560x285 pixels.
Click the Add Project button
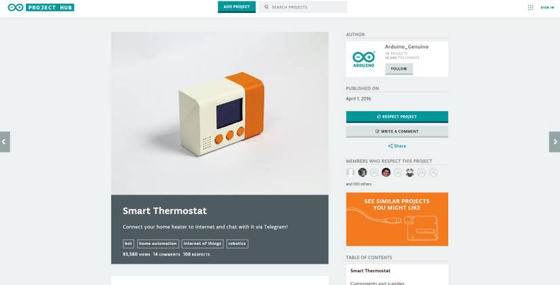pos(236,7)
